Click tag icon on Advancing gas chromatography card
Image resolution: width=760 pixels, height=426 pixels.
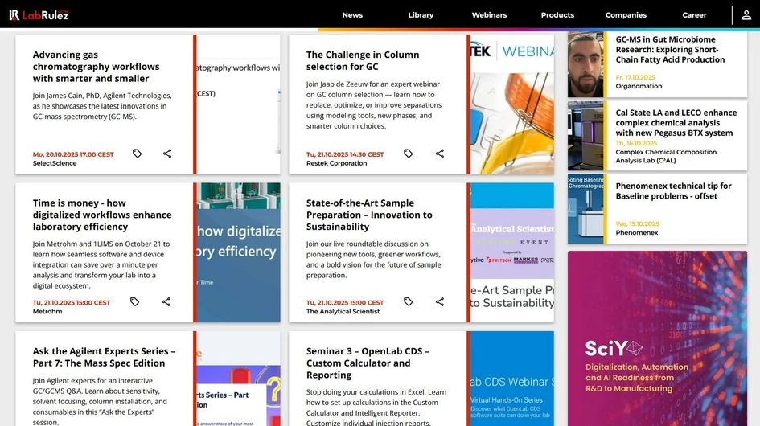(137, 154)
